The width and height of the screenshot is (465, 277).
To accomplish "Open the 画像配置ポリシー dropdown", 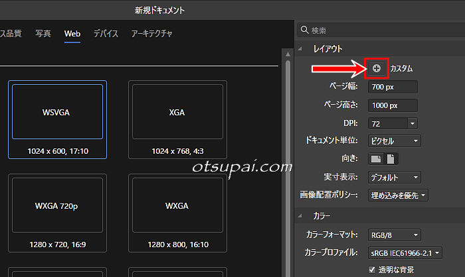I will [398, 195].
